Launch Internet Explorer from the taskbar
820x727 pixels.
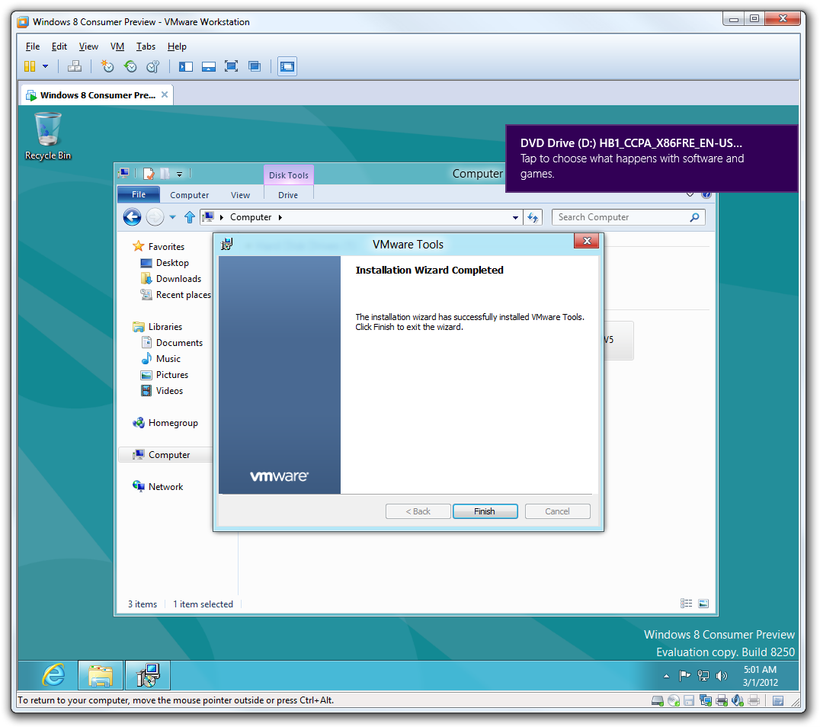pos(53,675)
